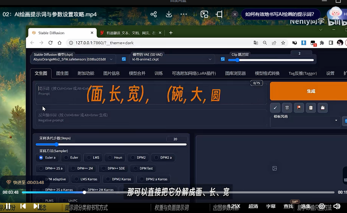Open the 模型的 VAE dropdown
Screen dimensions: 347x213
(x=172, y=59)
